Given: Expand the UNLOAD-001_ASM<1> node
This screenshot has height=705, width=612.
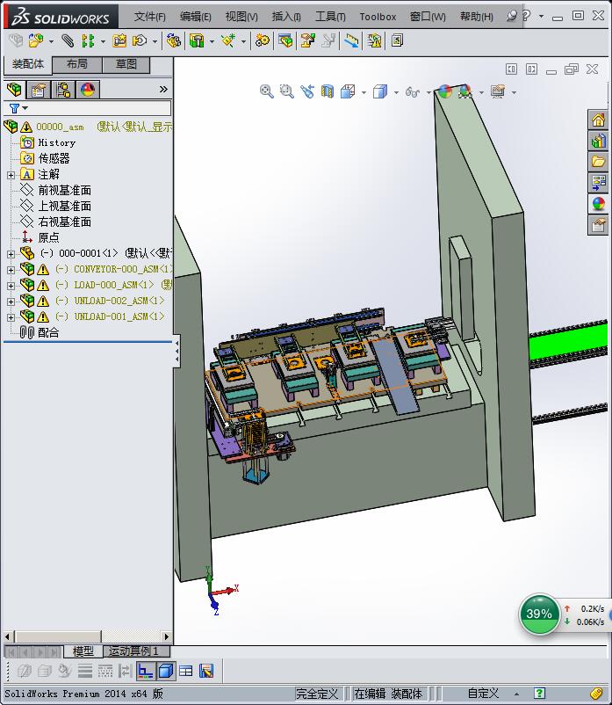Looking at the screenshot, I should point(11,317).
